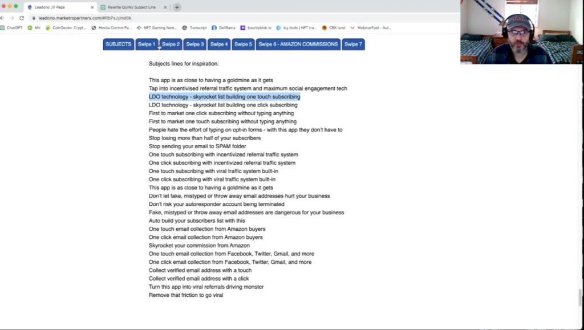Open the ChatGPT bookmark

point(11,27)
